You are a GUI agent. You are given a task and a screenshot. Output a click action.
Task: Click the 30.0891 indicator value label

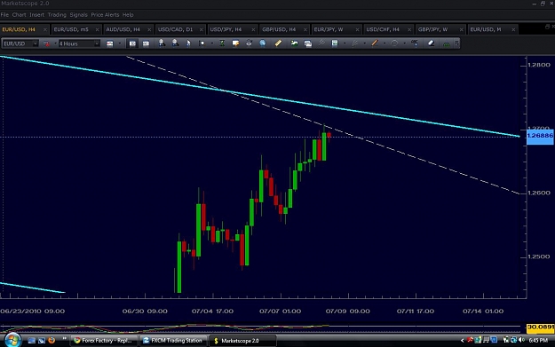540,327
